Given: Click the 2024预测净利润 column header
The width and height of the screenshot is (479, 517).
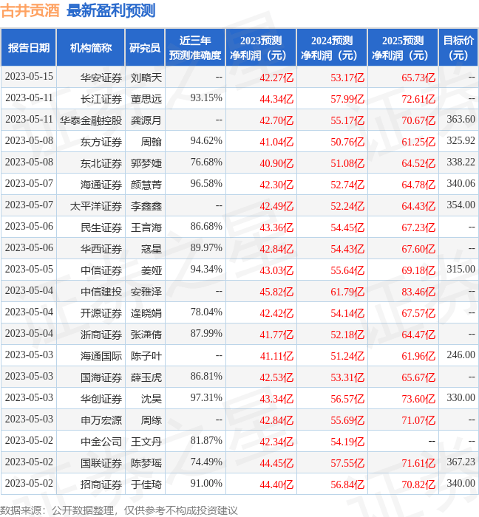Looking at the screenshot, I should [332, 47].
